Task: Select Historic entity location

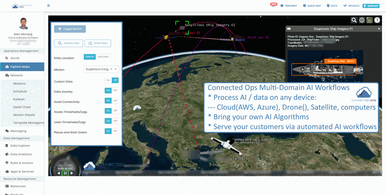Action: click(x=90, y=57)
